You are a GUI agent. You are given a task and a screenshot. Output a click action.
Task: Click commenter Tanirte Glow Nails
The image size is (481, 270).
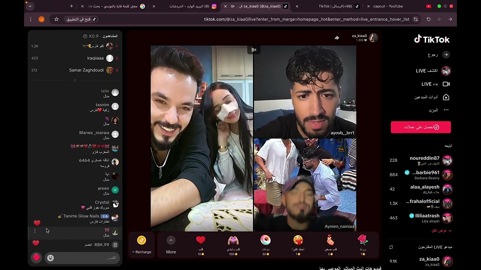pos(81,216)
